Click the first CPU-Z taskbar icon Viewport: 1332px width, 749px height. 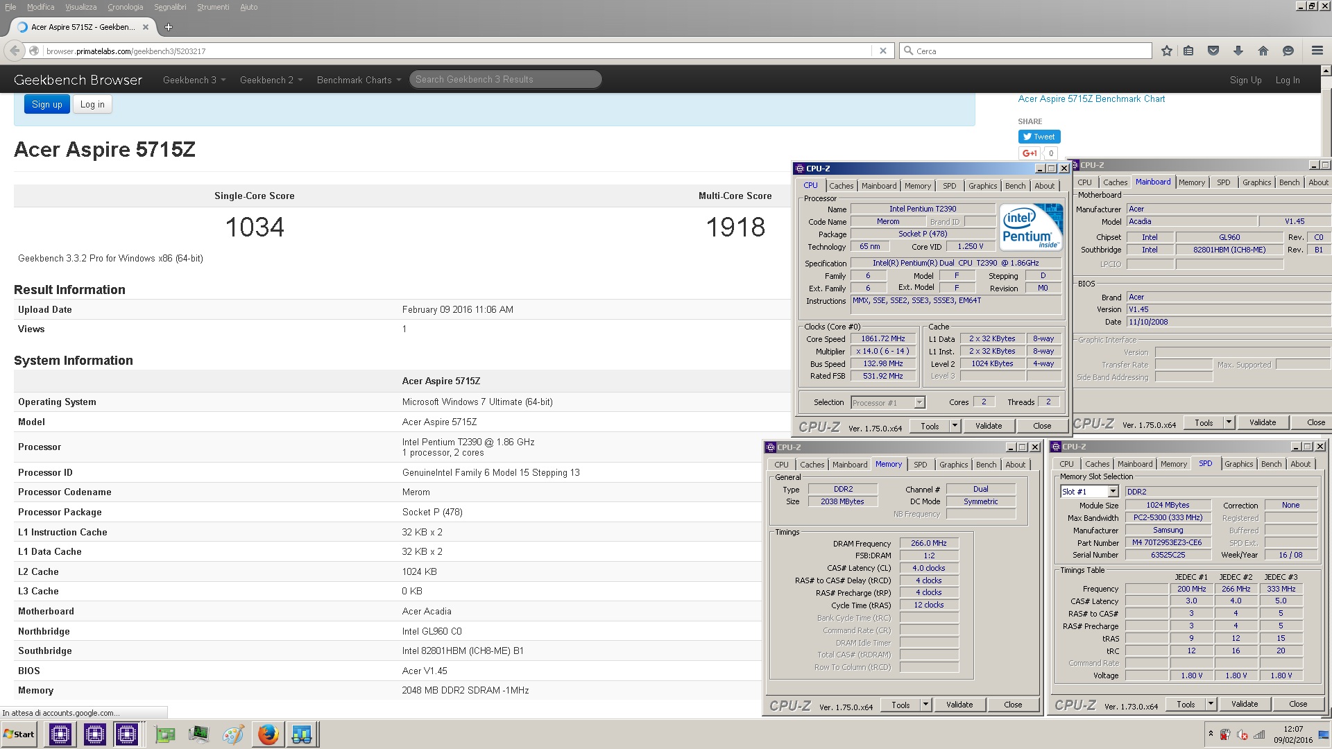[x=60, y=734]
